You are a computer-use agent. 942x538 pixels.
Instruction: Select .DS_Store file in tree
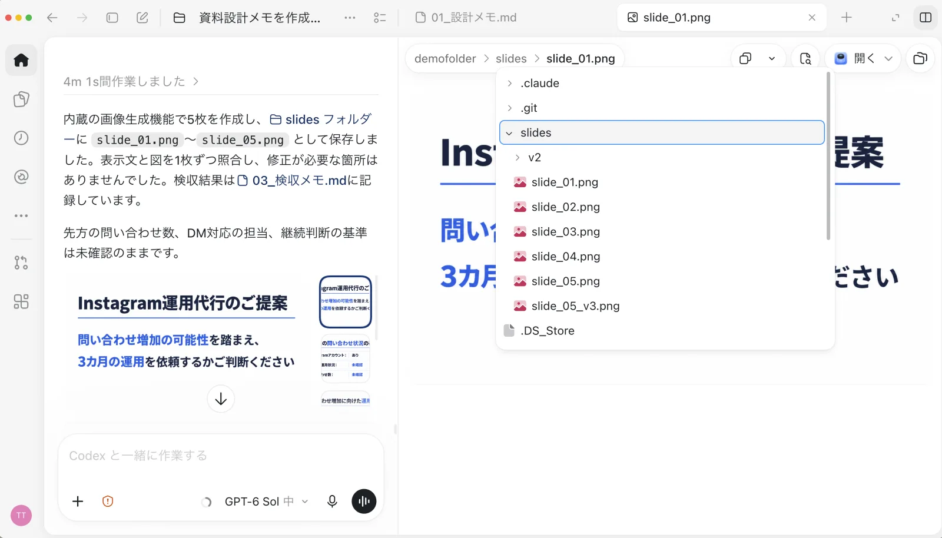point(662,330)
